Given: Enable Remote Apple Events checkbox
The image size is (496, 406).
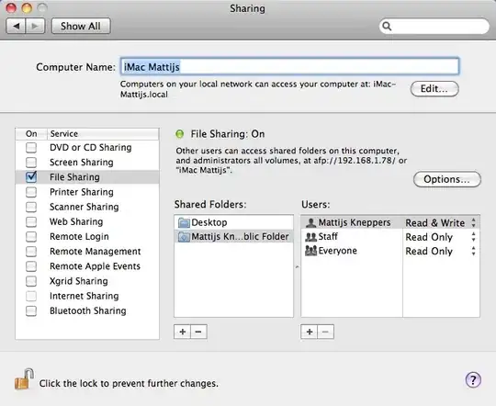Looking at the screenshot, I should click(31, 266).
